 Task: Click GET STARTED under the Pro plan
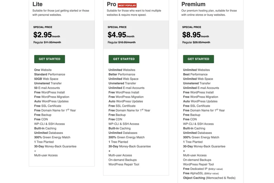point(124,59)
